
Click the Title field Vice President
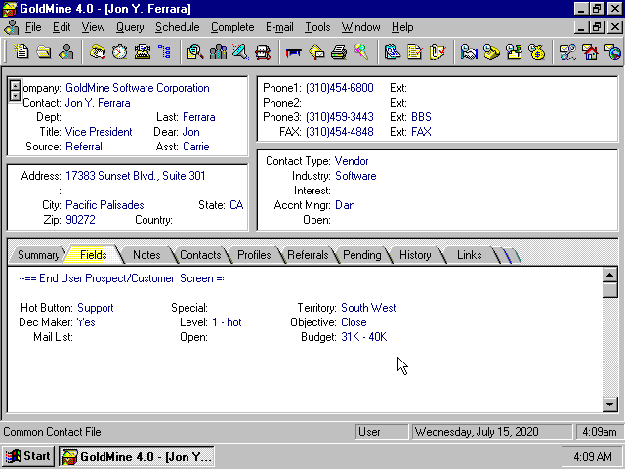99,132
